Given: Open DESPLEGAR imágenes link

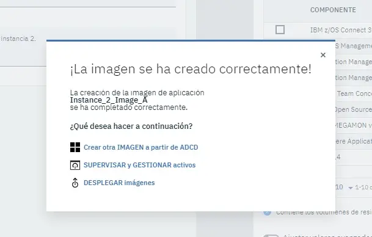Looking at the screenshot, I should [x=119, y=183].
